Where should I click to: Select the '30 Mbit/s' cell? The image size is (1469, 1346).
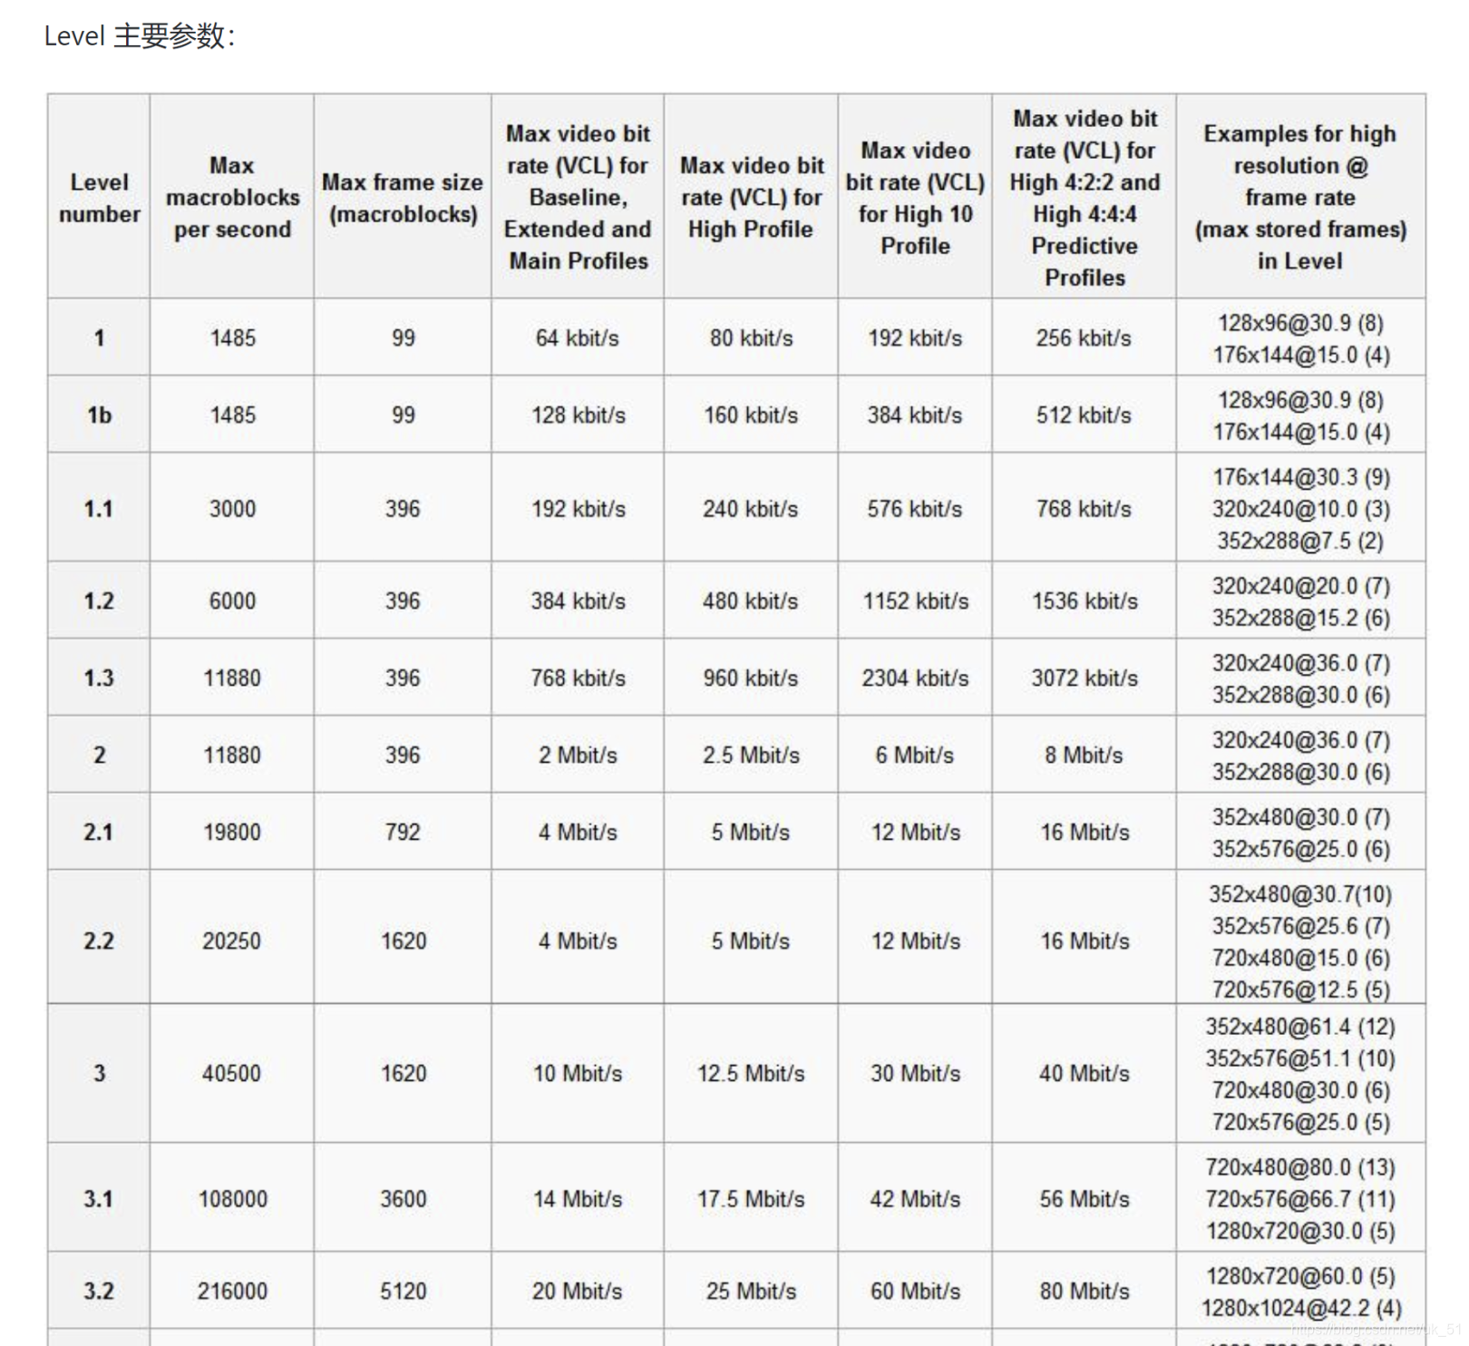pyautogui.click(x=915, y=1074)
